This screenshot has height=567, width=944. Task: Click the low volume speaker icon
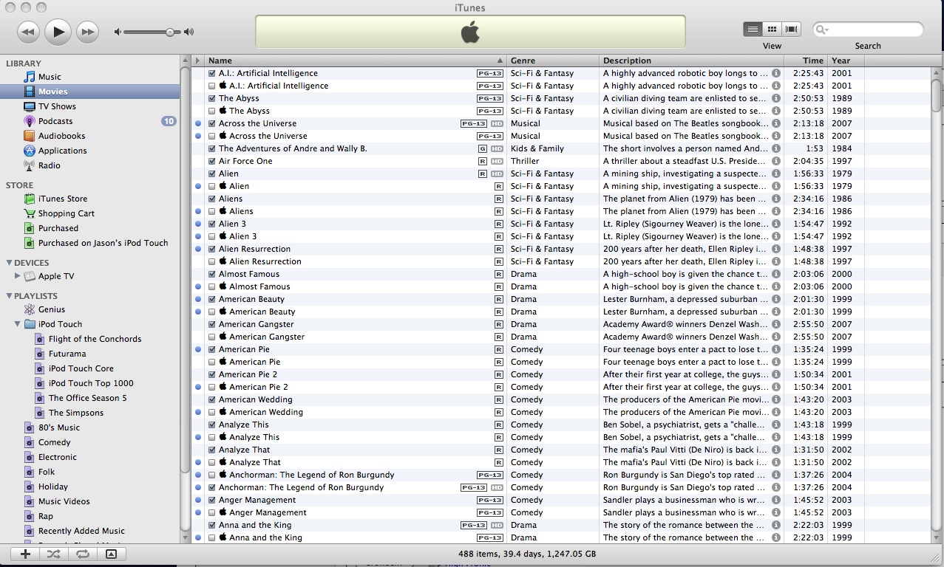[x=117, y=32]
